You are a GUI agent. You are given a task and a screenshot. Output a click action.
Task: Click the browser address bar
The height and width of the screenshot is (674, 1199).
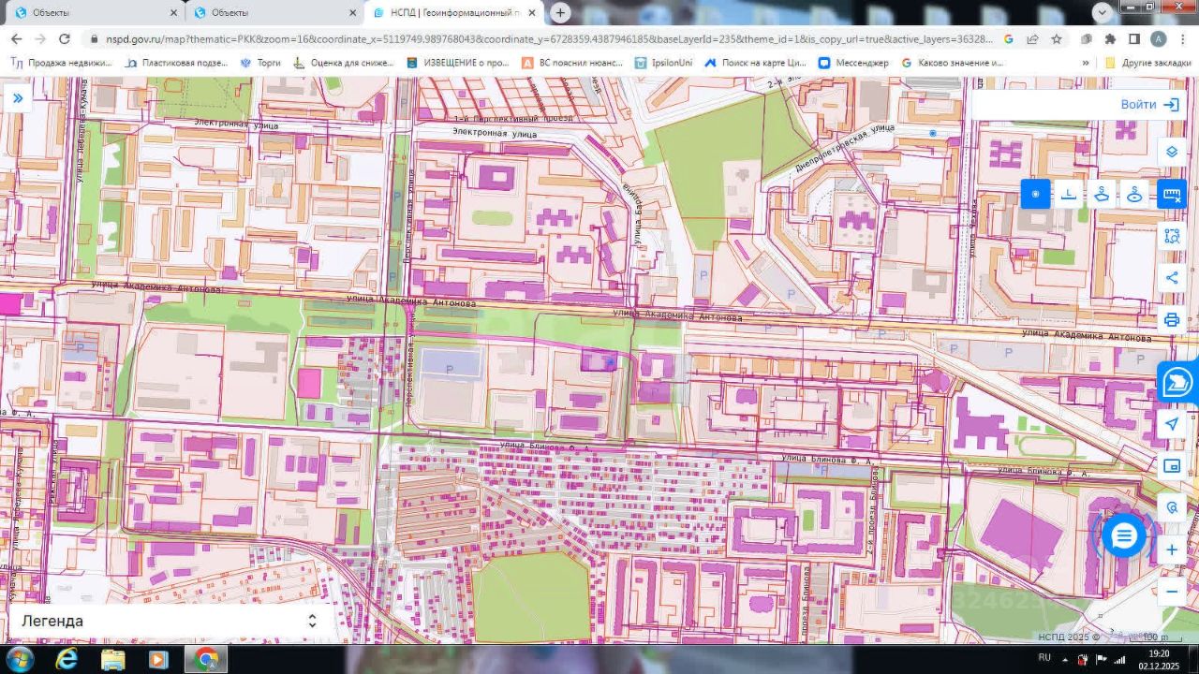tap(543, 39)
